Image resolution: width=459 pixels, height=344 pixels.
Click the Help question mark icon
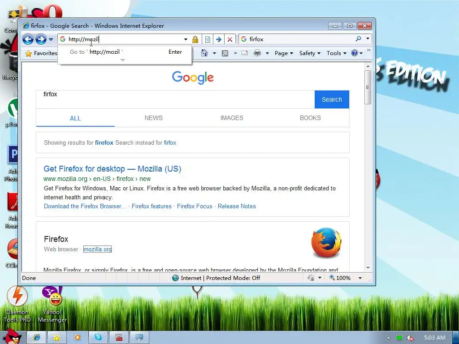[x=355, y=53]
